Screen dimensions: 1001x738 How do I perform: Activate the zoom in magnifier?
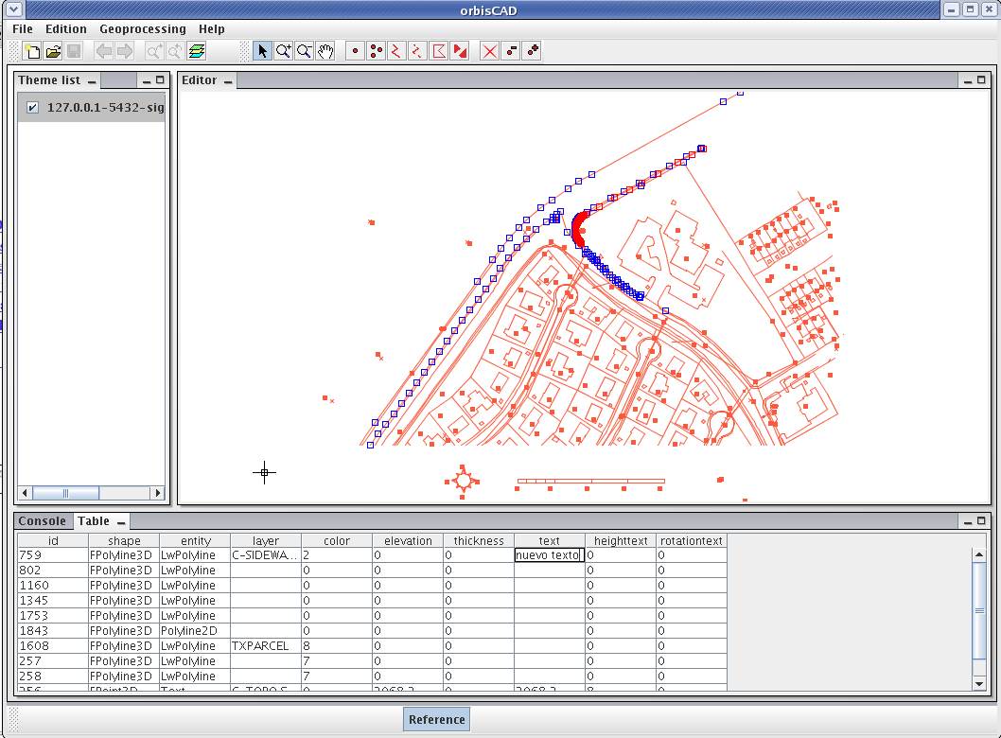283,51
